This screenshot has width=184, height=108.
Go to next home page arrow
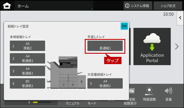pyautogui.click(x=177, y=46)
